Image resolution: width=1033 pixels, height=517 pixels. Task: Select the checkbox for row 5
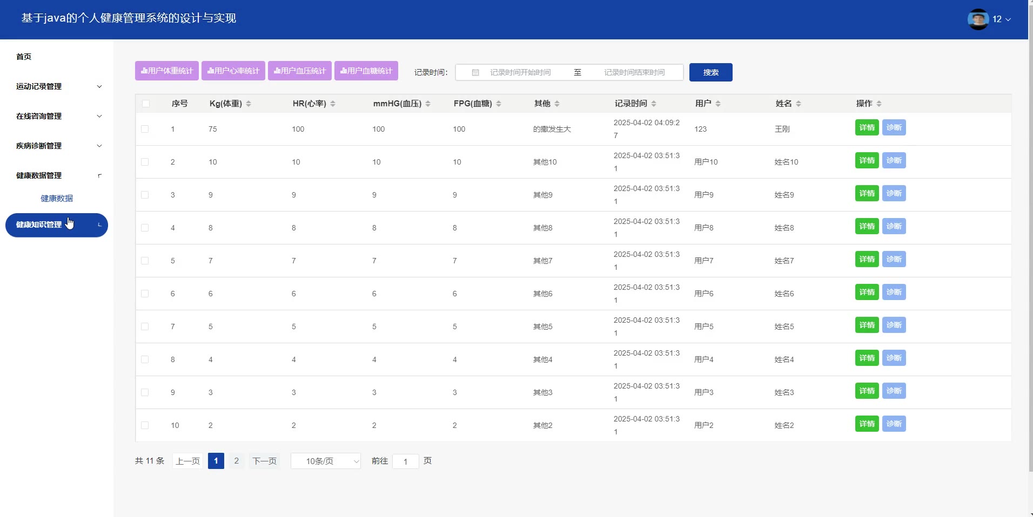145,261
